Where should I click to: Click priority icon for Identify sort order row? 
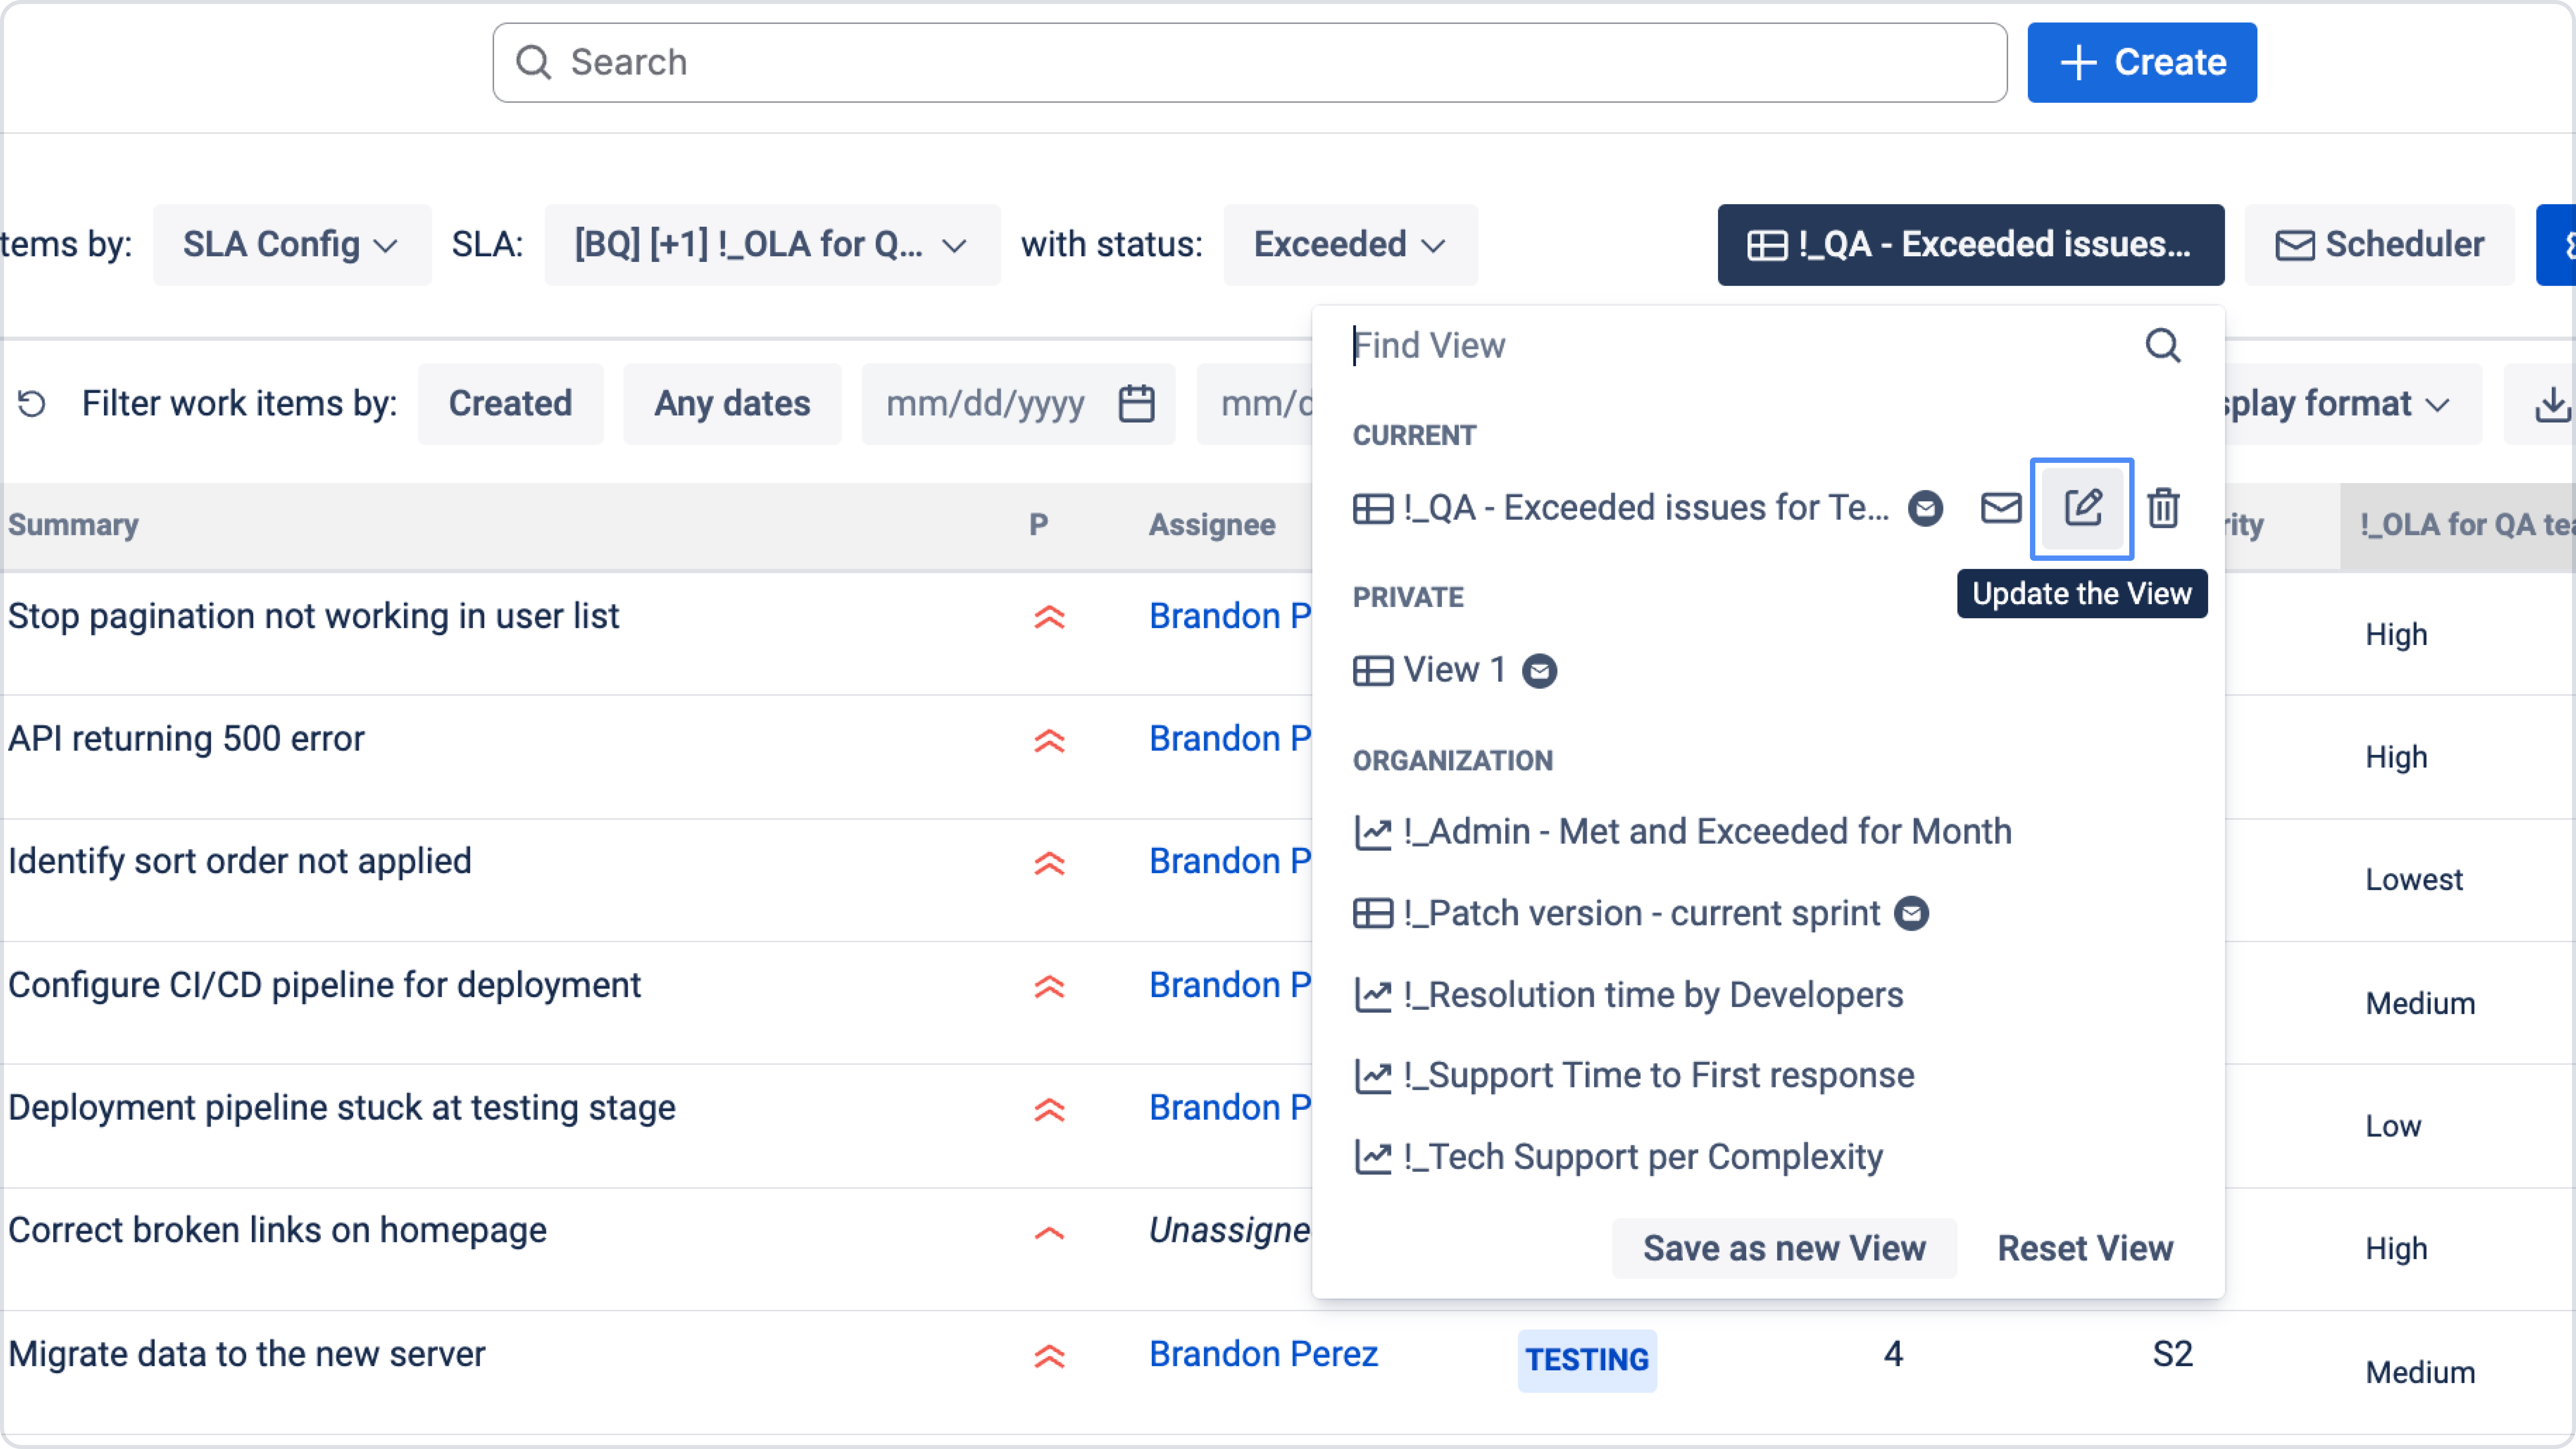[1049, 863]
